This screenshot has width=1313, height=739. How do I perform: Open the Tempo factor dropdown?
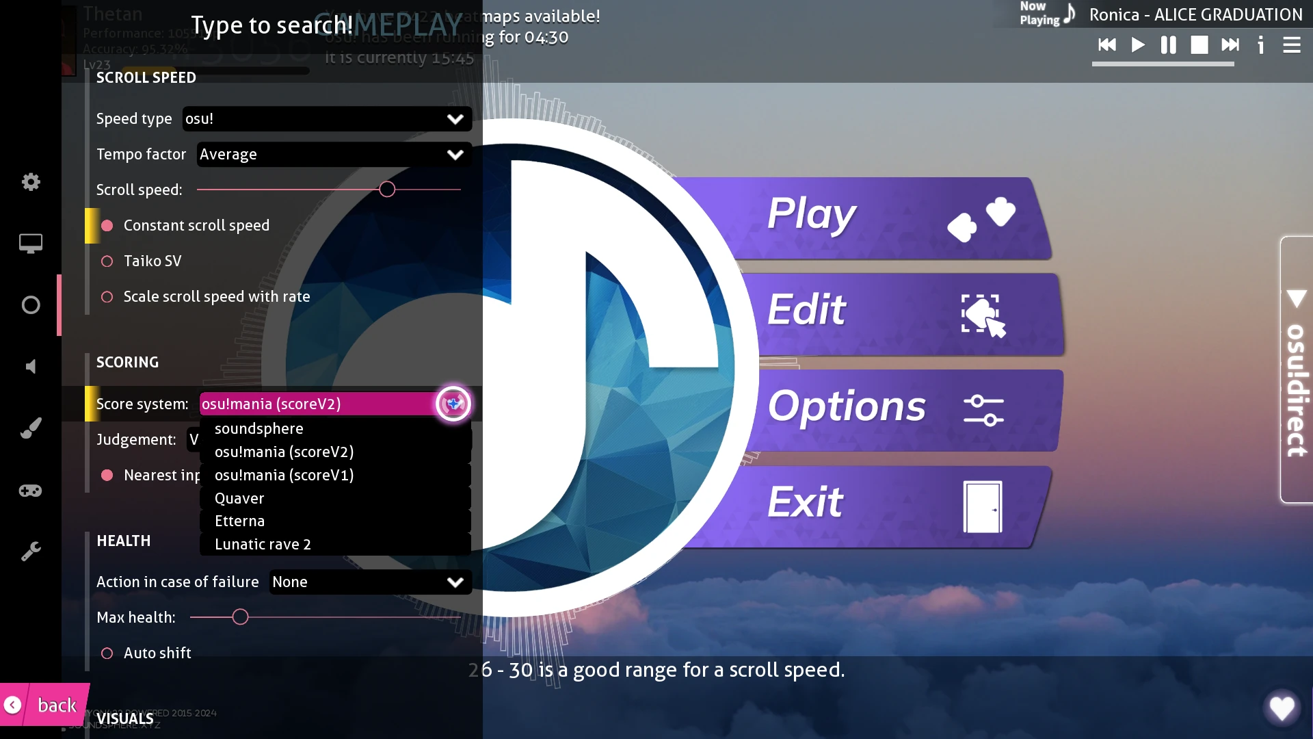(334, 155)
